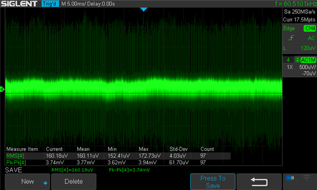This screenshot has width=317, height=190.
Task: Click RMS std-dev value 4.03uV
Action: pyautogui.click(x=178, y=156)
